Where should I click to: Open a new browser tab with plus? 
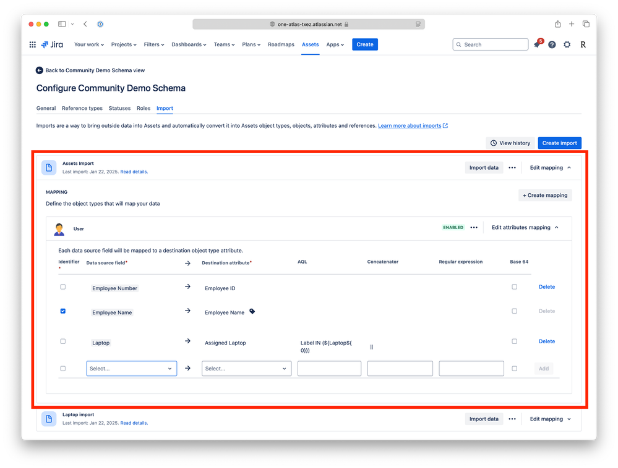572,24
